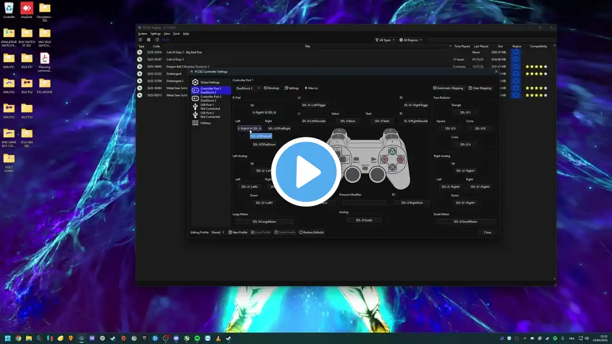Rebind Left Analog Down binding SDL-0/+LeftY
Image resolution: width=612 pixels, height=344 pixels.
(264, 203)
